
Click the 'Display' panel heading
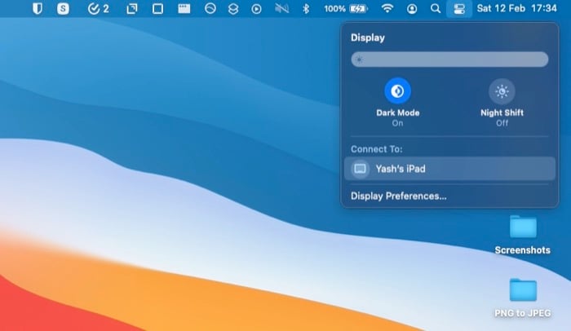[x=367, y=38]
